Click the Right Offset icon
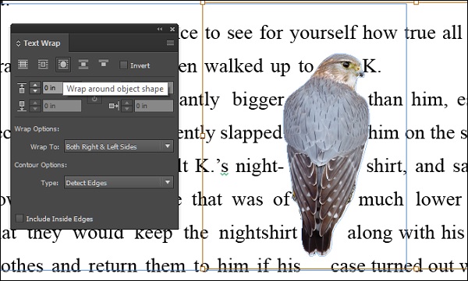This screenshot has height=281, width=468. [114, 106]
